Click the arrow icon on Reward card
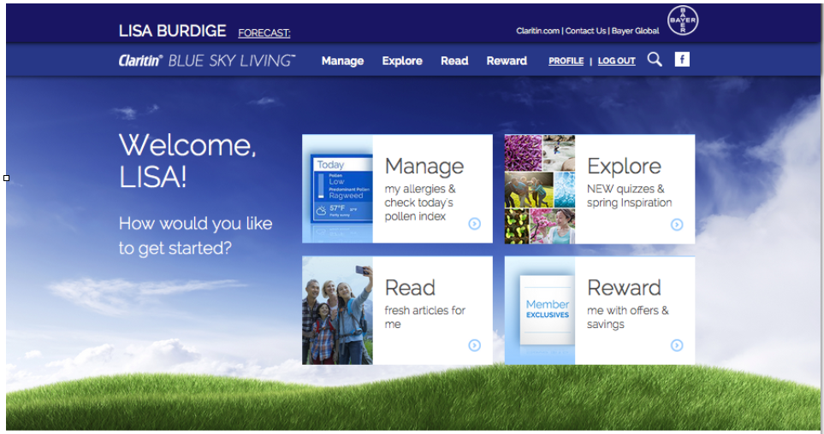Viewport: 824px width, 434px height. pyautogui.click(x=677, y=345)
